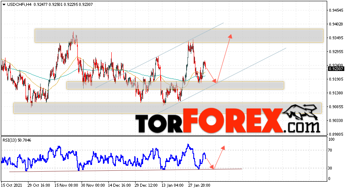Open the USDCHFi chart dropdown triangle

click(x=4, y=5)
